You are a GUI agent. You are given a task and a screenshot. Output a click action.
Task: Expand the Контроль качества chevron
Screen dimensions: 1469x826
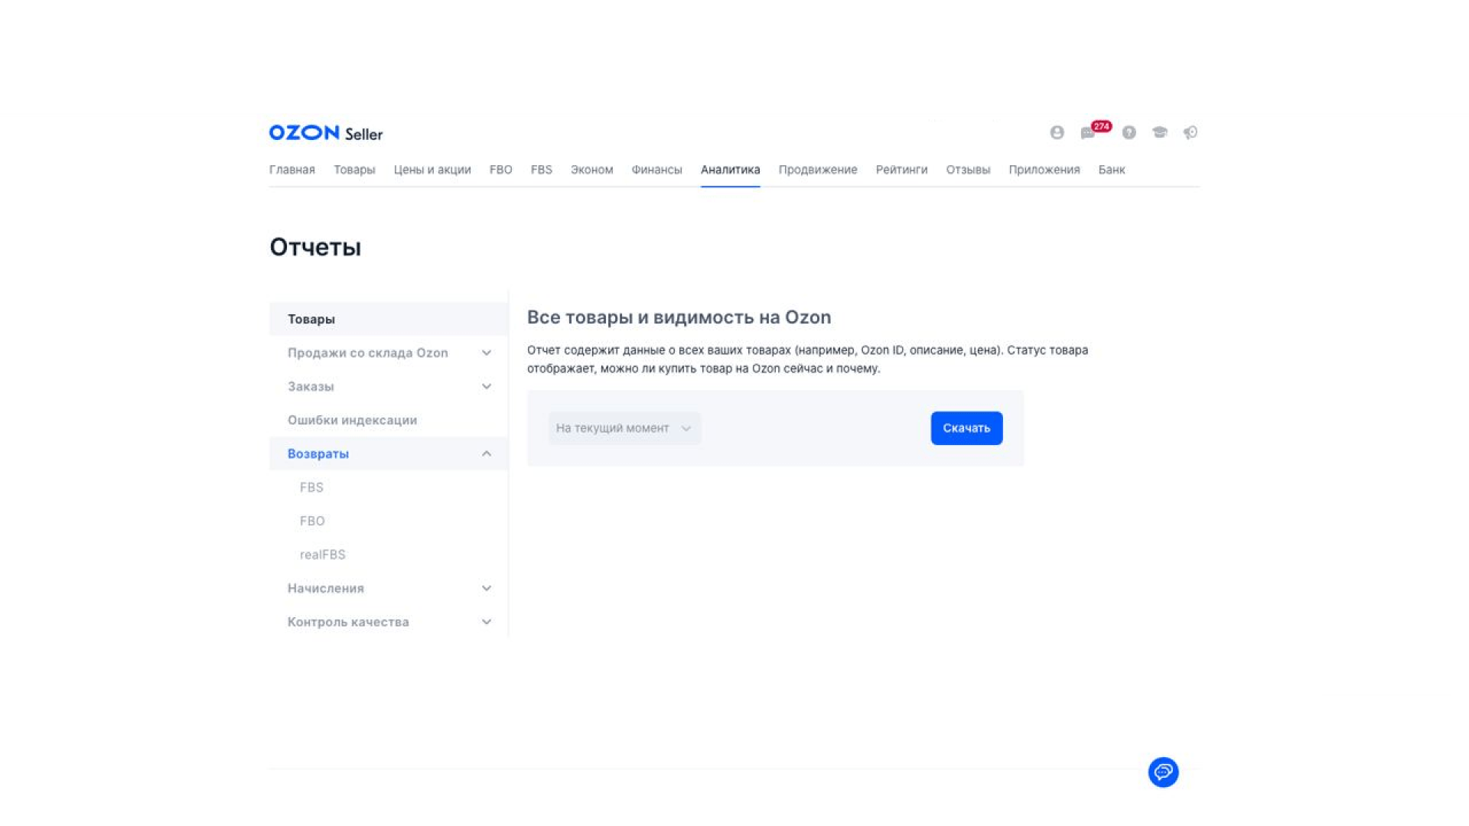[487, 622]
